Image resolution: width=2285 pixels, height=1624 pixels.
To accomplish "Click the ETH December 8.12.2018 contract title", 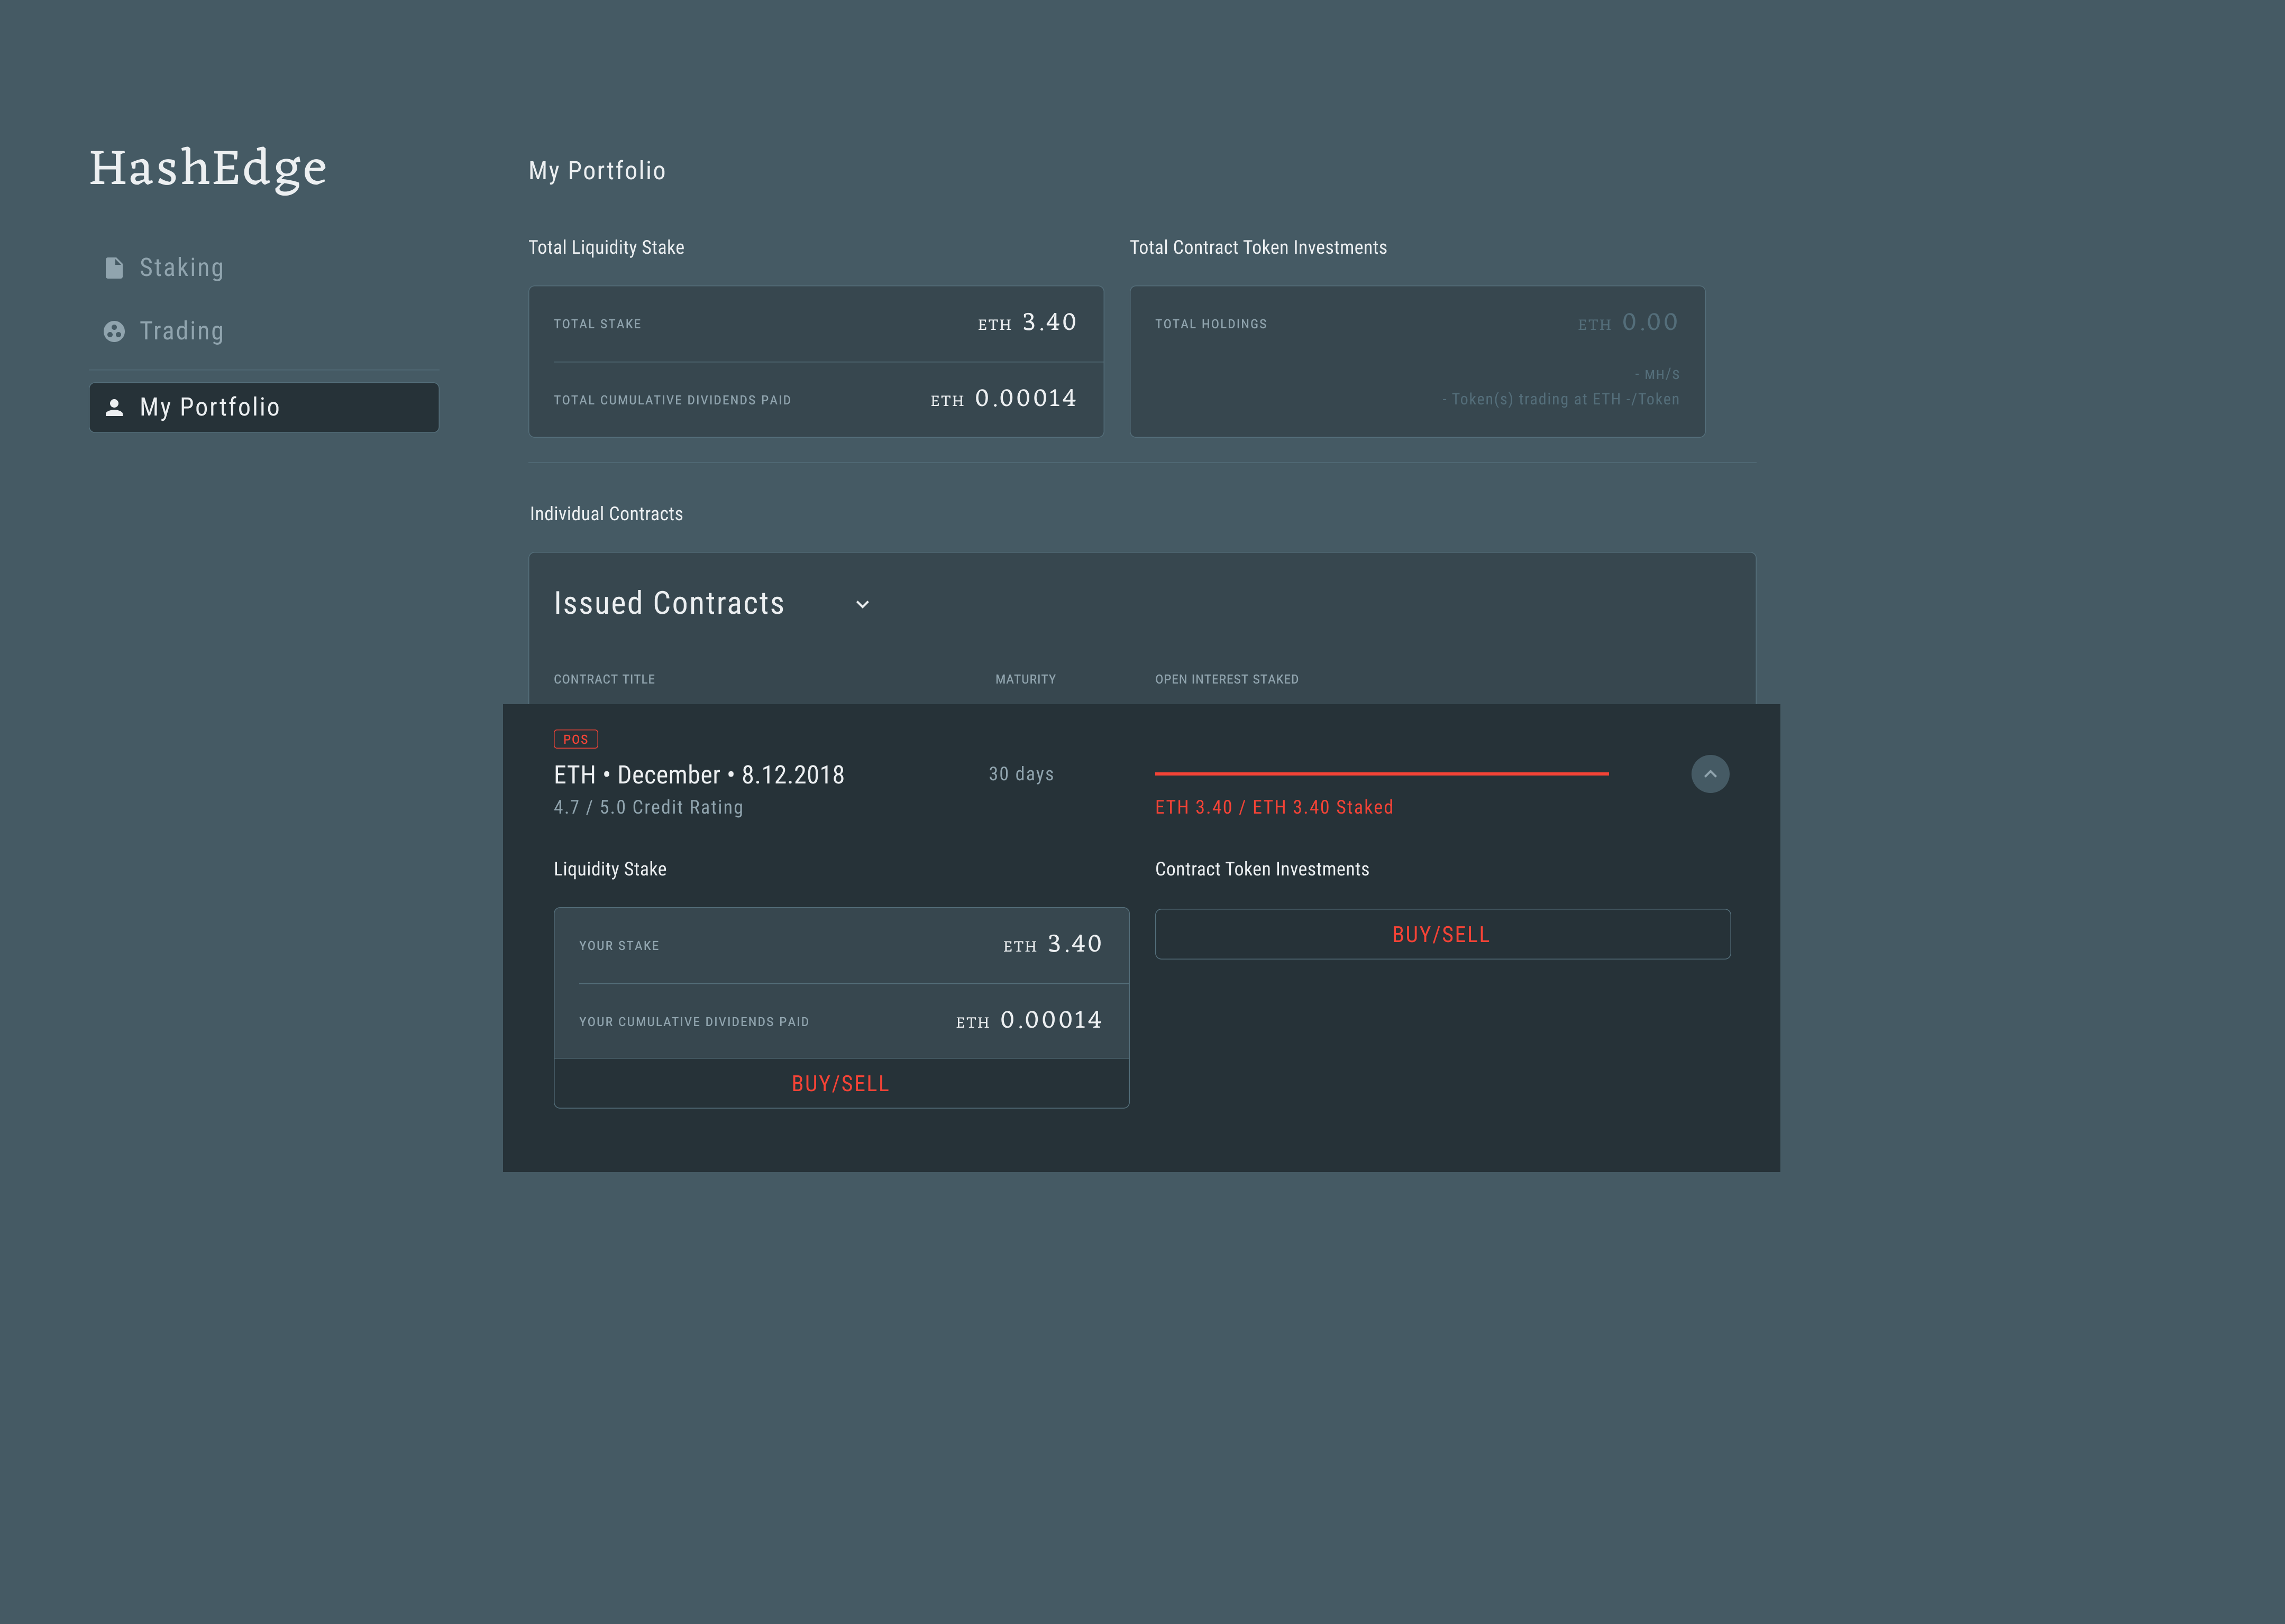I will pos(698,775).
